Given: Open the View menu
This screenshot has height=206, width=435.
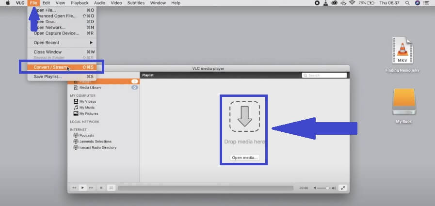Looking at the screenshot, I should pyautogui.click(x=60, y=3).
